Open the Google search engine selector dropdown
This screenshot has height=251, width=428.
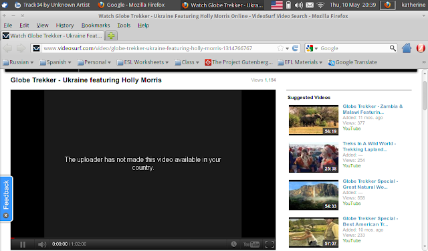[x=312, y=48]
